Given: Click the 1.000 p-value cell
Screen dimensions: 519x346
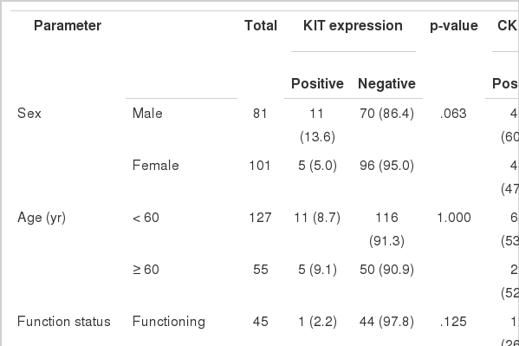Looking at the screenshot, I should point(454,218).
